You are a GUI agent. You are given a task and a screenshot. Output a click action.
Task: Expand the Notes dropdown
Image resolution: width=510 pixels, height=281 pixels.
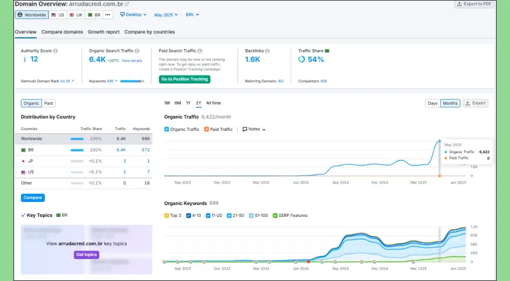pyautogui.click(x=254, y=129)
